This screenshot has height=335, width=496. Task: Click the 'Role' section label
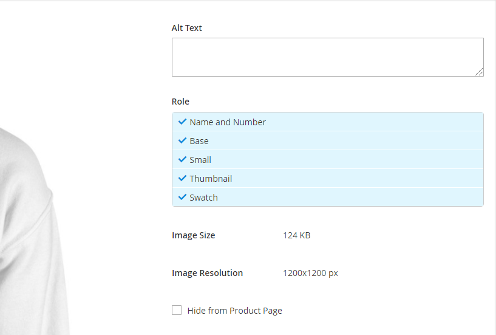[x=180, y=102]
